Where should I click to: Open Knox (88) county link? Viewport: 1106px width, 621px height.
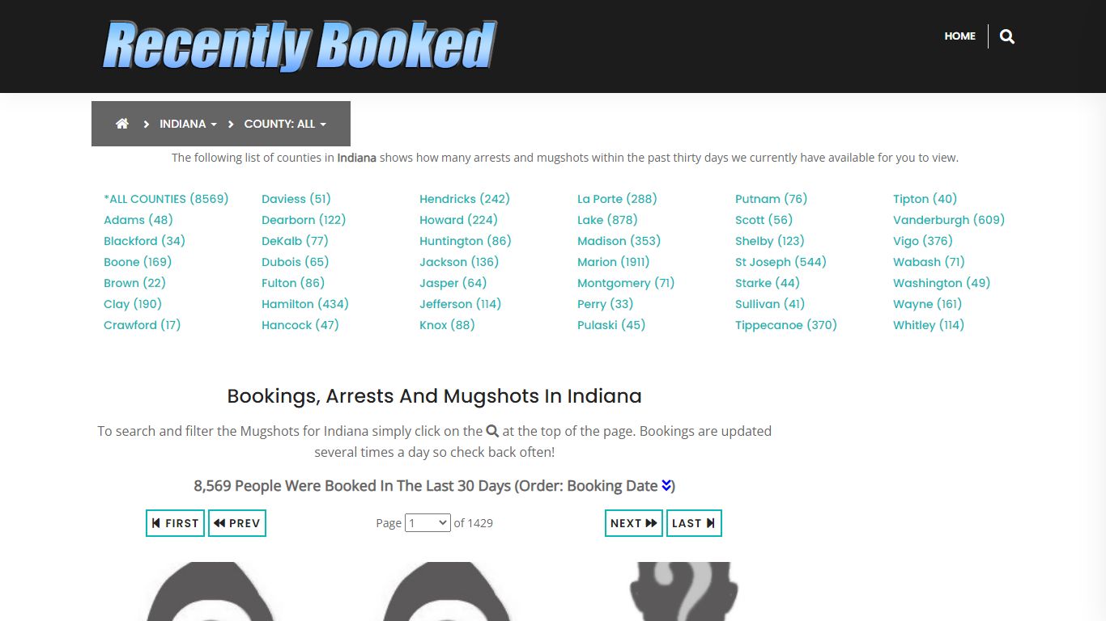coord(447,325)
